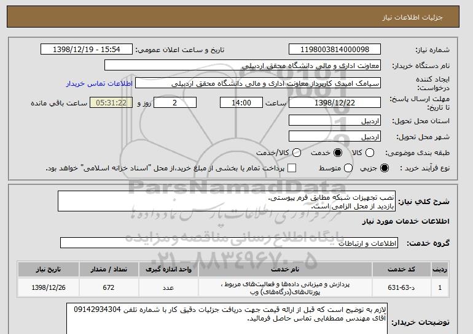Toggle the اسناد خزانه اسلامی payment checkbox
The image size is (473, 334).
tap(292, 168)
